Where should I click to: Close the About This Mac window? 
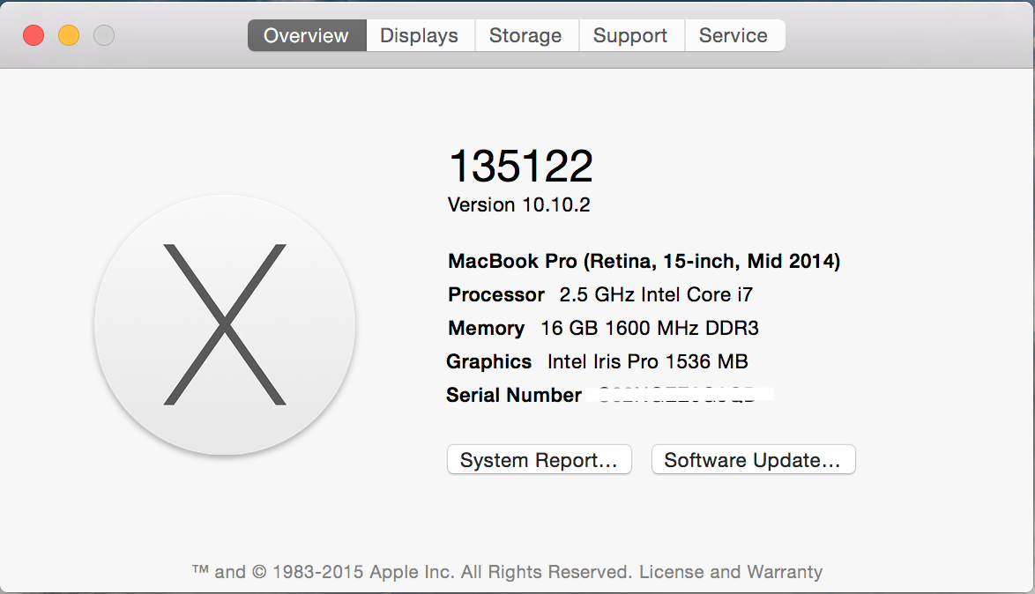click(x=34, y=35)
